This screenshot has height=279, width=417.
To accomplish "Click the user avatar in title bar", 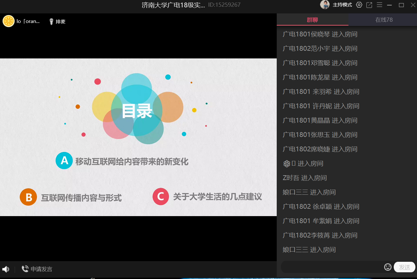I will [x=325, y=5].
